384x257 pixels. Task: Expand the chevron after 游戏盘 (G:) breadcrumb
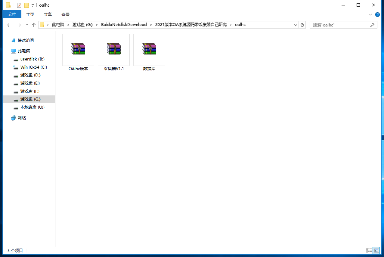[97, 25]
